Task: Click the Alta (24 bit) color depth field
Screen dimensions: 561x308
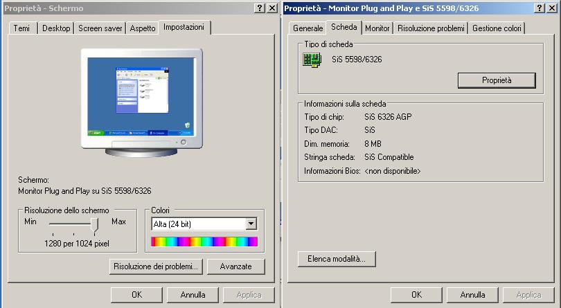Action: pos(204,224)
